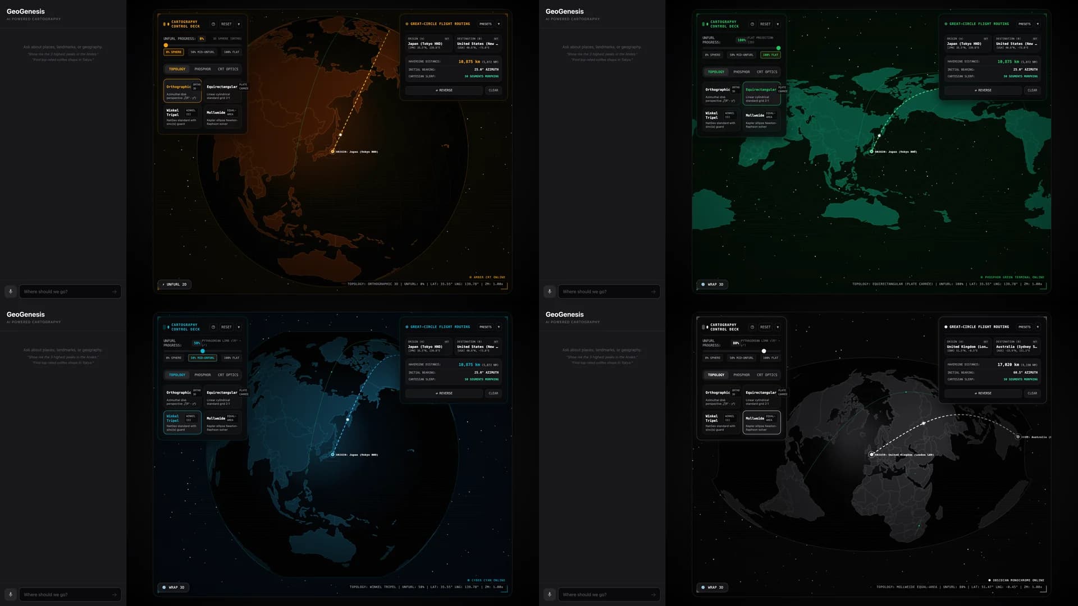Screen dimensions: 1078x606
Task: Toggle the Unfurl 2D switch under the amber globe
Action: coord(175,284)
